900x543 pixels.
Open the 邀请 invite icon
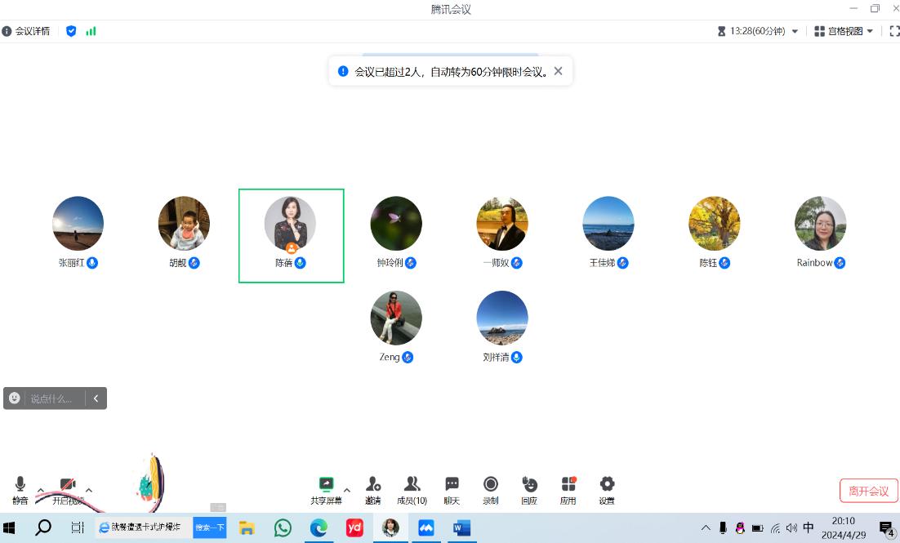[x=373, y=484]
